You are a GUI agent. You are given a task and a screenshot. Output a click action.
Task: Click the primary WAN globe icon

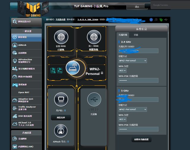click(61, 37)
